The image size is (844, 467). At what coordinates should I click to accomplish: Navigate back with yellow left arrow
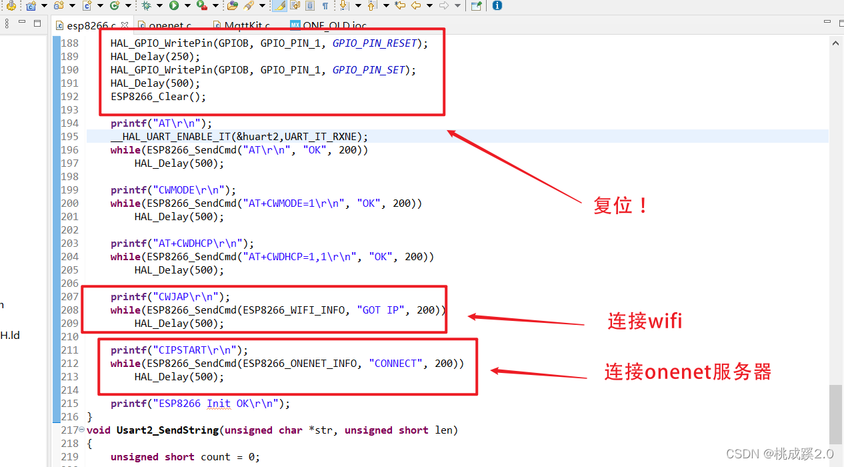click(416, 5)
